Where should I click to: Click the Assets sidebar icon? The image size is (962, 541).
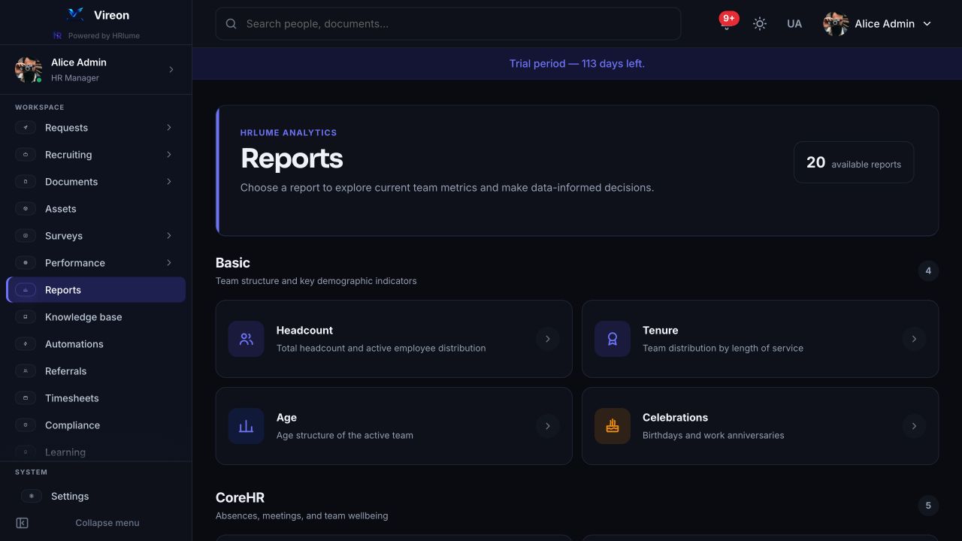[x=26, y=209]
